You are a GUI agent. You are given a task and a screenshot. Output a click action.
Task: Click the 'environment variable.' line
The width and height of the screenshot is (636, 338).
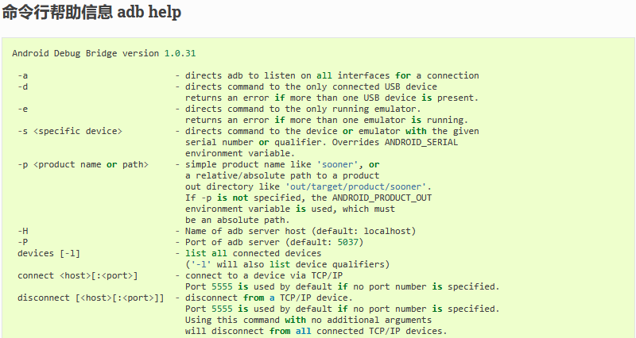(240, 153)
